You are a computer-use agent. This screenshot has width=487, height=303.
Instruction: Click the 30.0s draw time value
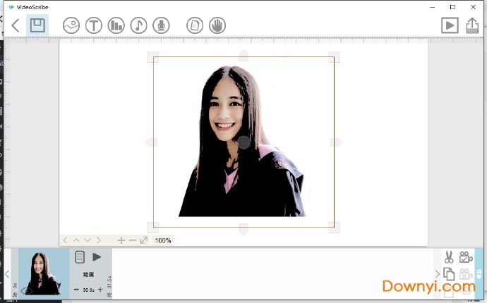(x=88, y=290)
